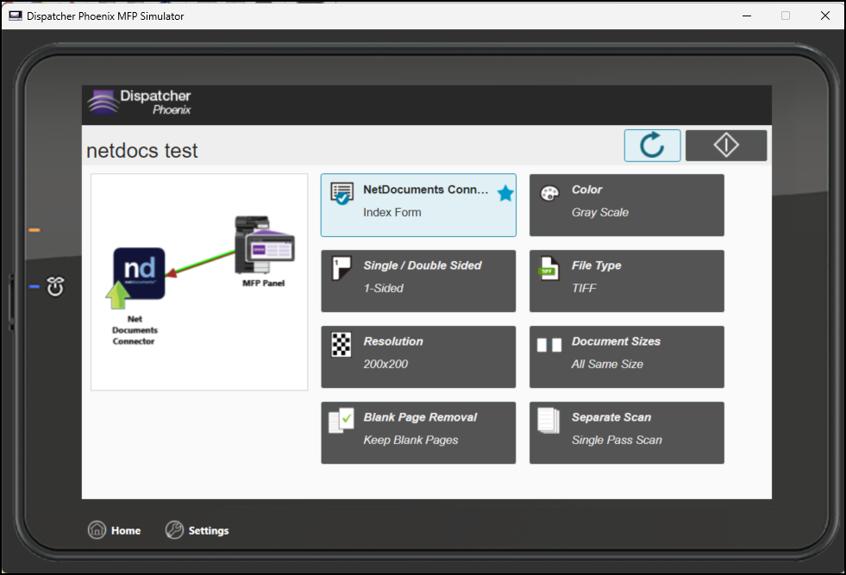Open the Document Sizes setting tile
846x575 pixels.
(626, 357)
